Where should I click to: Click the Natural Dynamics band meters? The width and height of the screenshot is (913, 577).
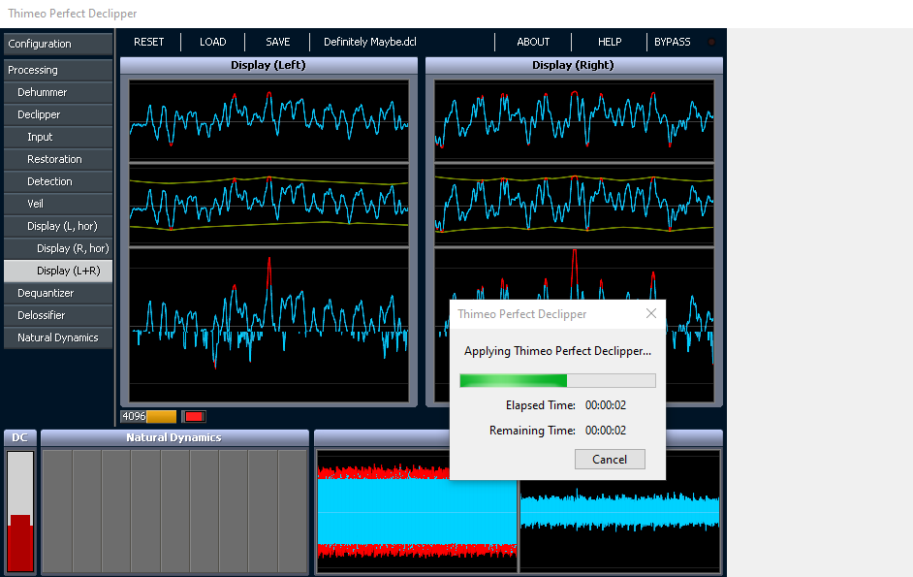tap(174, 511)
